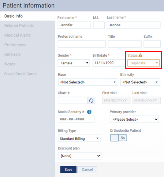The height and width of the screenshot is (177, 164).
Task: Select the Saved Credit Cards tab
Action: click(x=20, y=74)
